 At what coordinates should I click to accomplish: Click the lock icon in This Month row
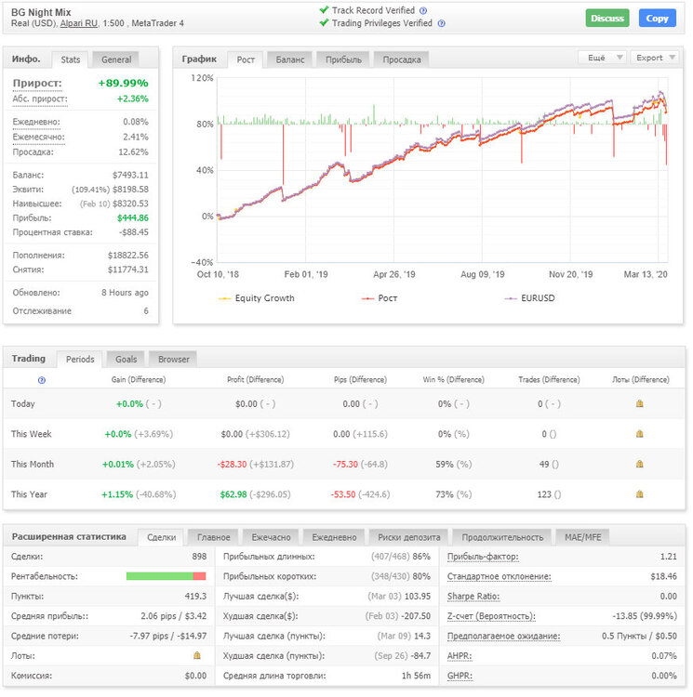[x=640, y=464]
